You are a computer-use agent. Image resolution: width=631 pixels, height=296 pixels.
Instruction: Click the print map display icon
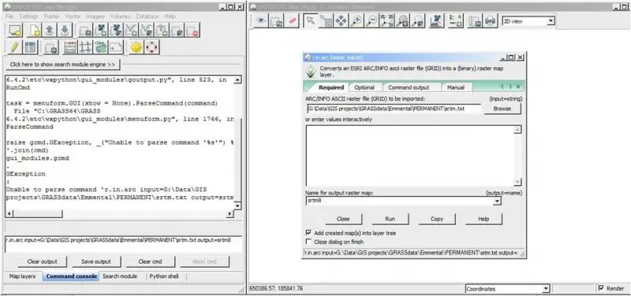490,21
